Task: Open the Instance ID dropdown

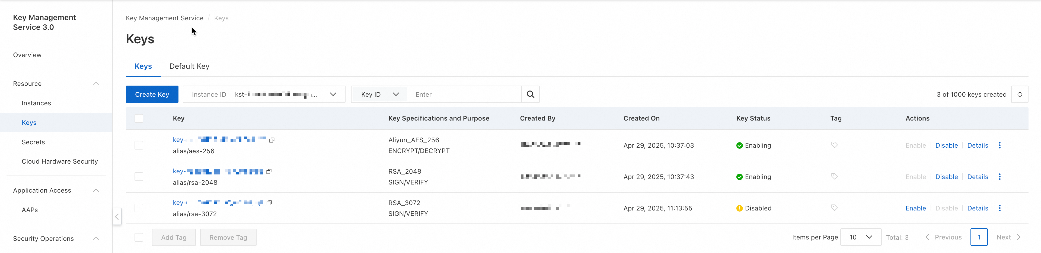Action: pos(333,95)
